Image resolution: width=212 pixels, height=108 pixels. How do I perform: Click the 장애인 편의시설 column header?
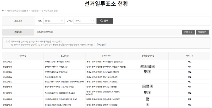click(148, 56)
